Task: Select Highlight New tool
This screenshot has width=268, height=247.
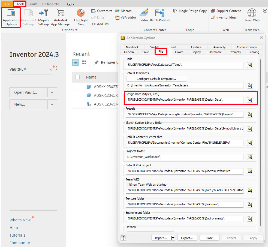Action: 81,17
